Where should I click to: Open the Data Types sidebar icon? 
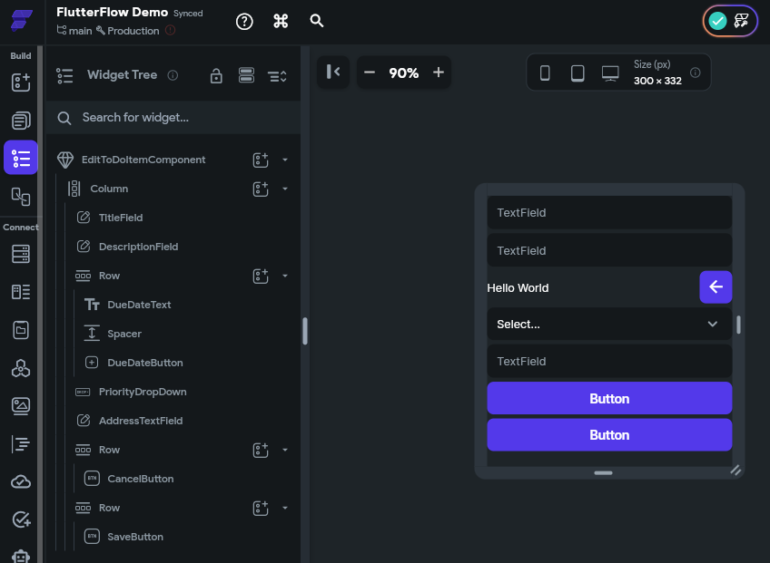pos(21,292)
